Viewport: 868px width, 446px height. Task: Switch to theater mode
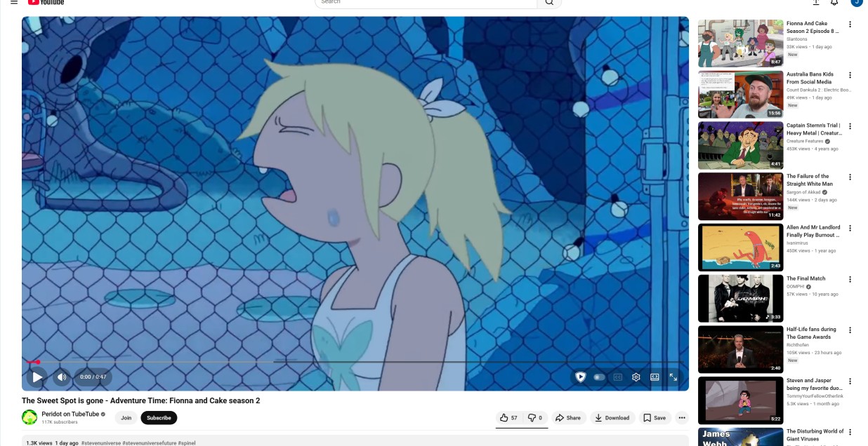coord(655,377)
